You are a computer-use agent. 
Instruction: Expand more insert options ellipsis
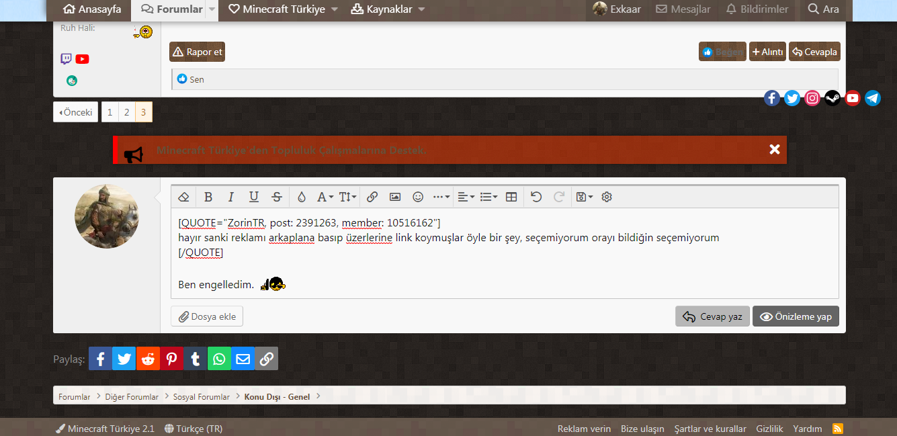pos(441,197)
